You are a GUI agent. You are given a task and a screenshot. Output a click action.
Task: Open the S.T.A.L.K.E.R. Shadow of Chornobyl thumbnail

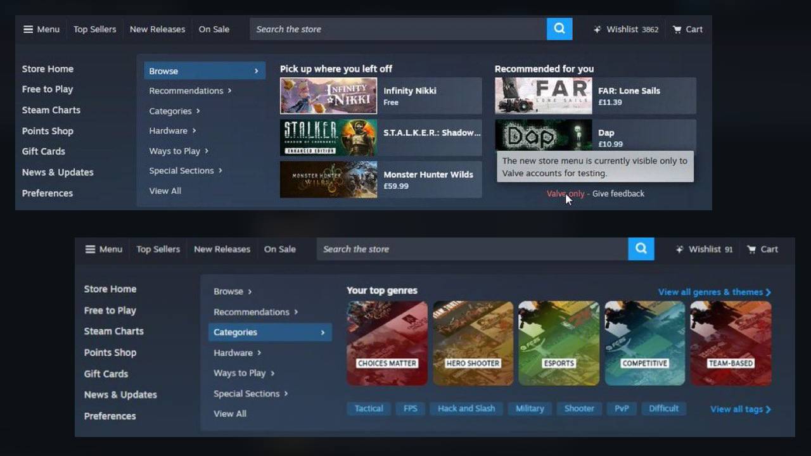(328, 137)
